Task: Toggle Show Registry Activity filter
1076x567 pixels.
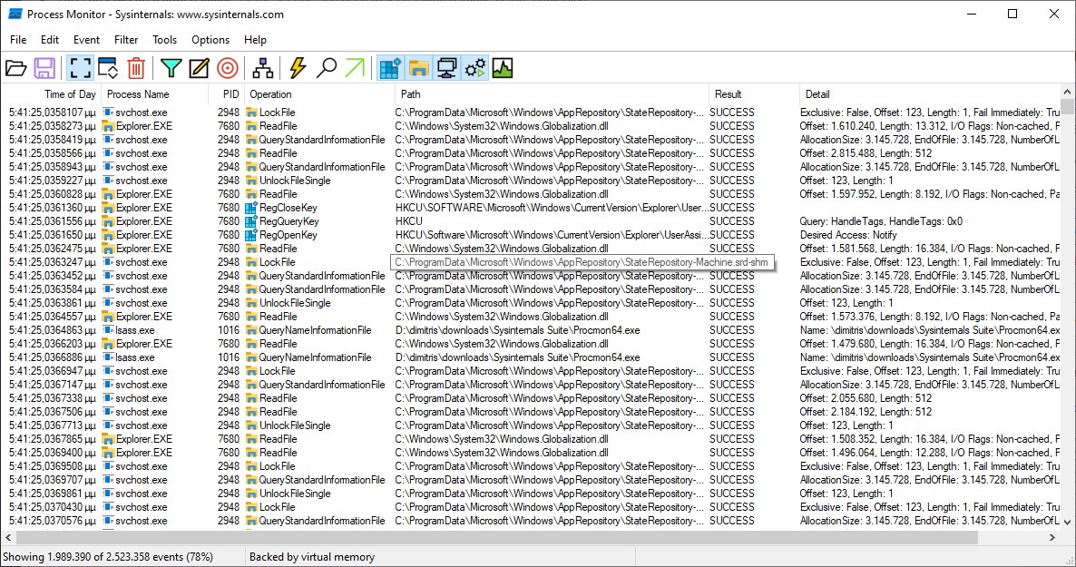Action: [390, 68]
